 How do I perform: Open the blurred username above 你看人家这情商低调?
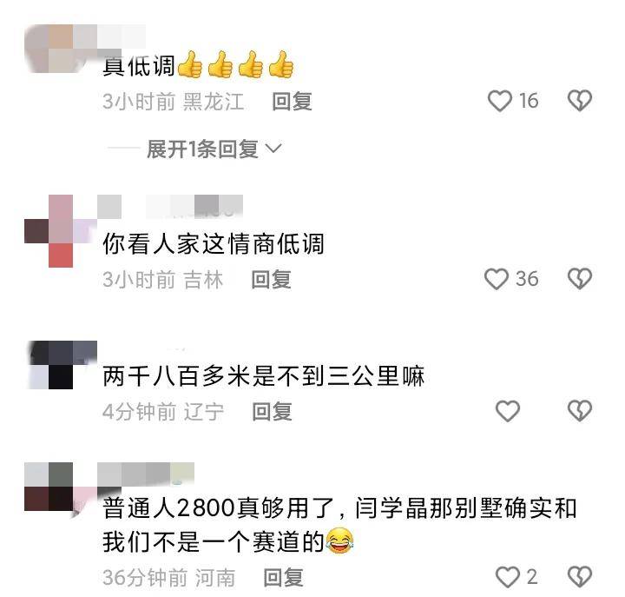point(170,207)
